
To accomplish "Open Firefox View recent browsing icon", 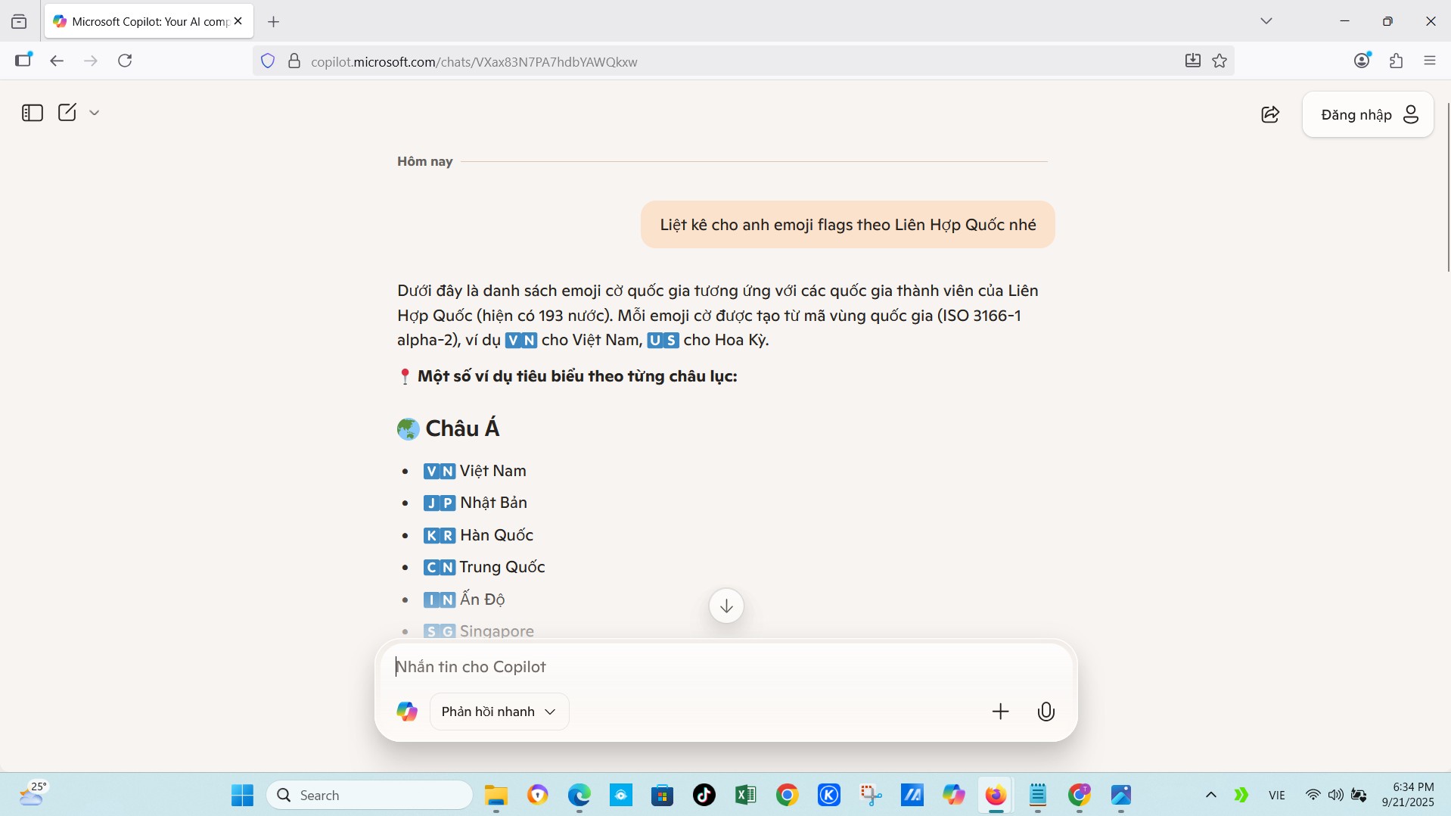I will coord(19,22).
